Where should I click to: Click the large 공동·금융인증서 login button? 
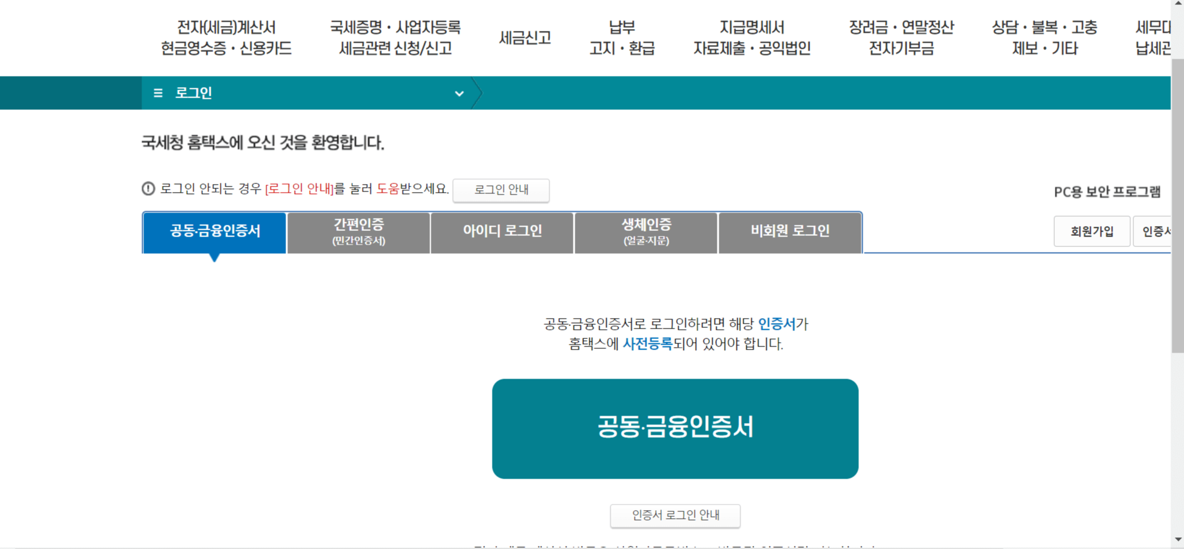(675, 429)
